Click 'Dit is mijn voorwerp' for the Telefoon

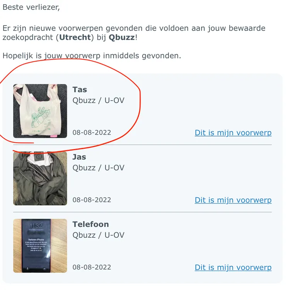click(233, 267)
